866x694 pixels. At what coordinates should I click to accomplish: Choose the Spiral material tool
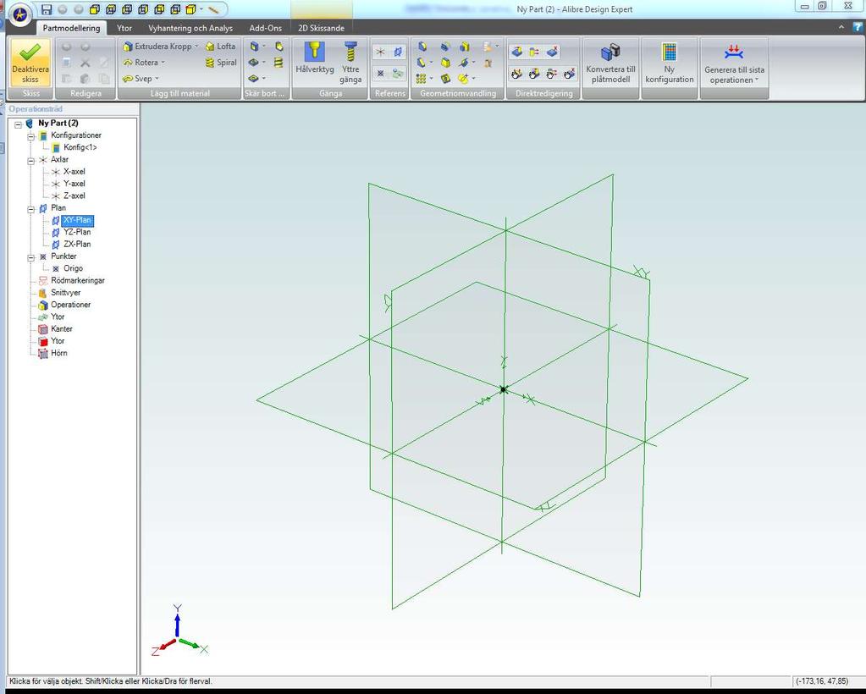tap(221, 63)
